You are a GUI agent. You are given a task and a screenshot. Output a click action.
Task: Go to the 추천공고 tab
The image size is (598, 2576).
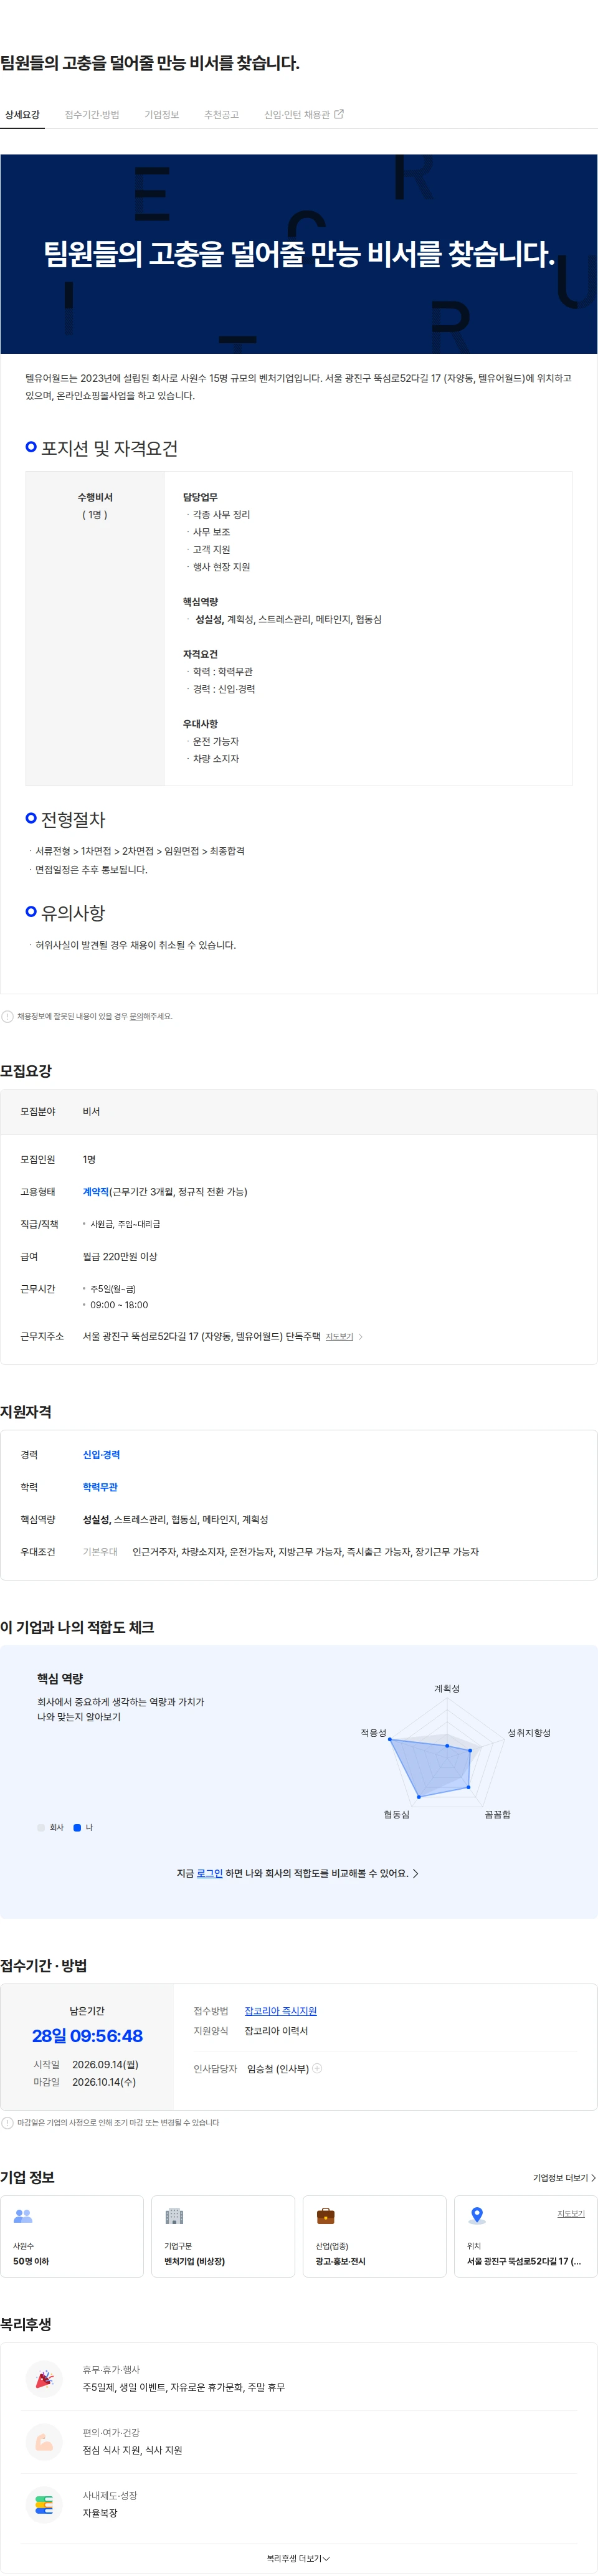tap(221, 115)
